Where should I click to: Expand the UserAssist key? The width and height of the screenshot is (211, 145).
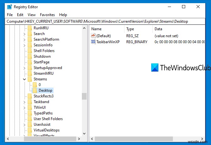click(x=24, y=125)
